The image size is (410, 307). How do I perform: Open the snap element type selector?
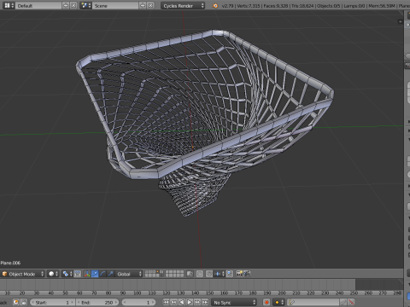(220, 274)
